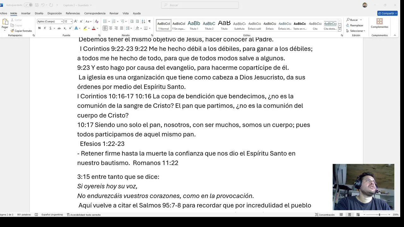
Task: Toggle the Autoguardado switch
Action: 28,5
